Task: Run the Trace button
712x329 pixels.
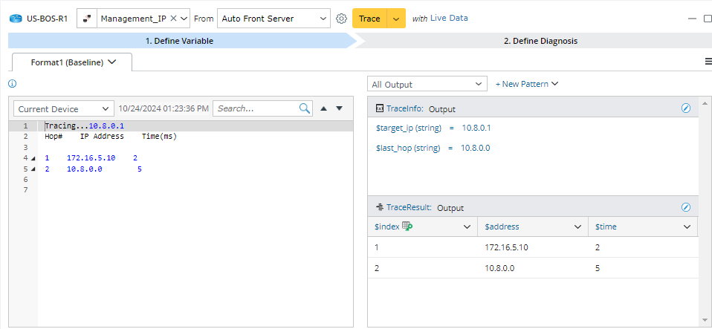Action: 369,19
